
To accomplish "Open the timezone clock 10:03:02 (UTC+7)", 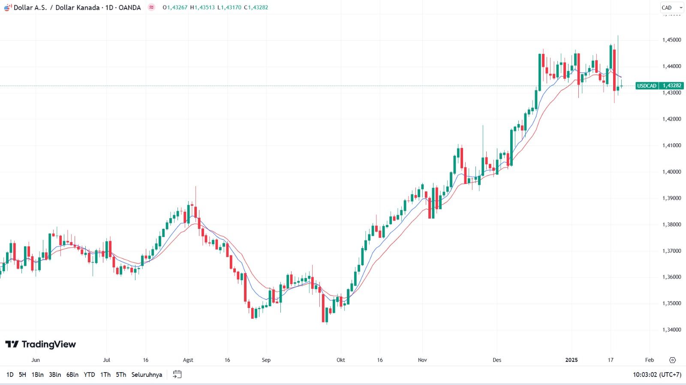I will [657, 375].
